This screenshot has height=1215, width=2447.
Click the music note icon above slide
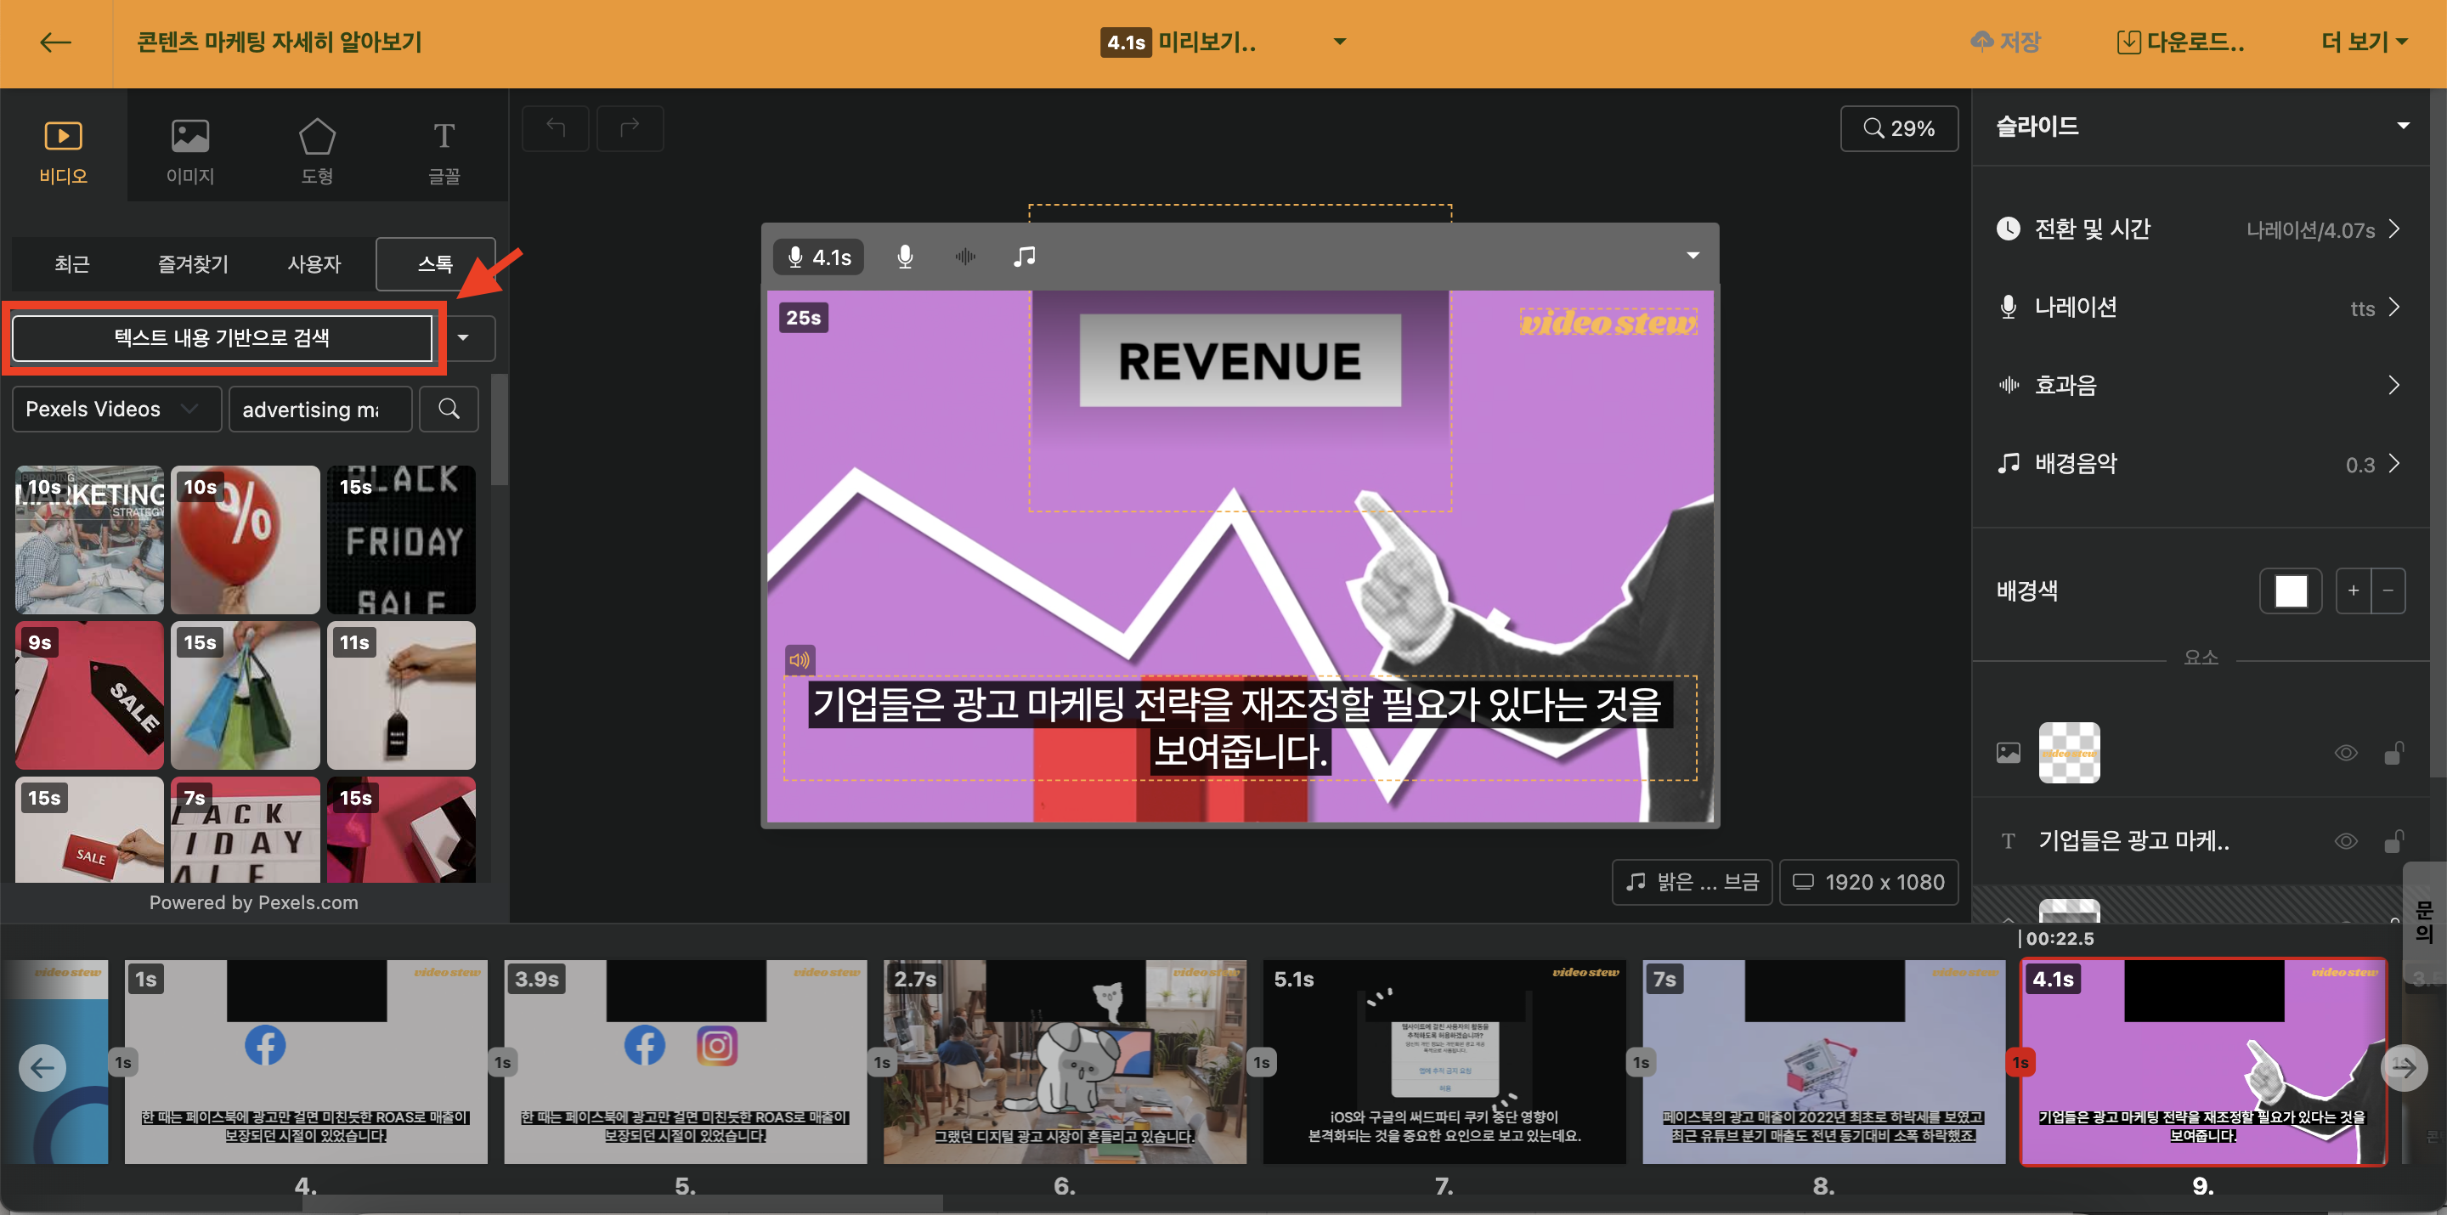click(x=1024, y=257)
